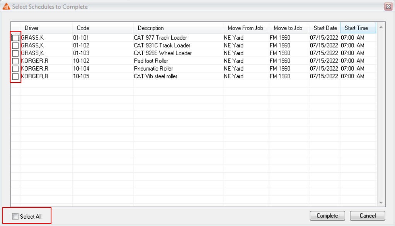Image resolution: width=395 pixels, height=226 pixels.
Task: Click the Complete button
Action: click(x=327, y=216)
